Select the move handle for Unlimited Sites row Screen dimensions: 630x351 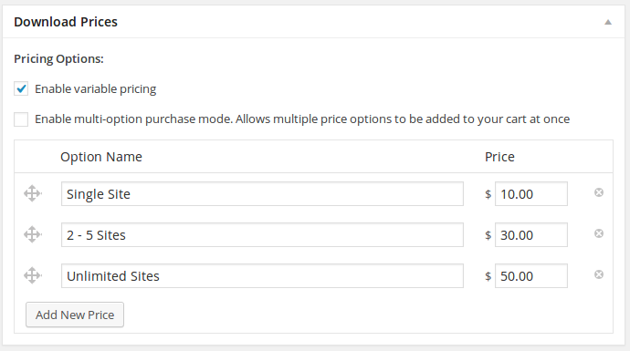click(x=33, y=275)
